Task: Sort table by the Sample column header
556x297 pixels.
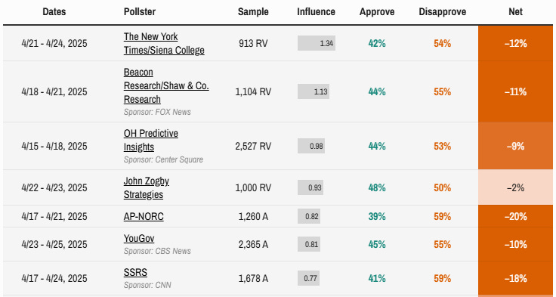Action: tap(253, 11)
